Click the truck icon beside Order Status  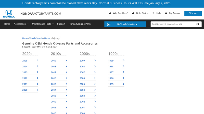click(133, 13)
